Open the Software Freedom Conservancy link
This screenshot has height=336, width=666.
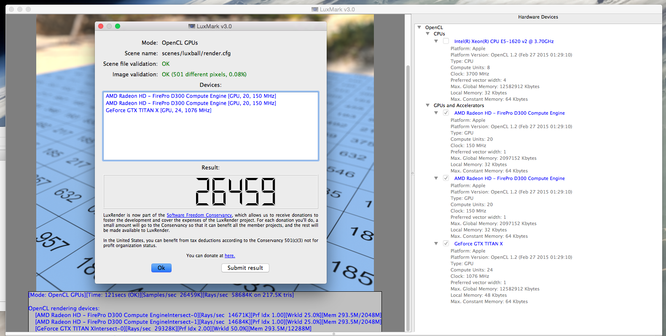pos(199,215)
